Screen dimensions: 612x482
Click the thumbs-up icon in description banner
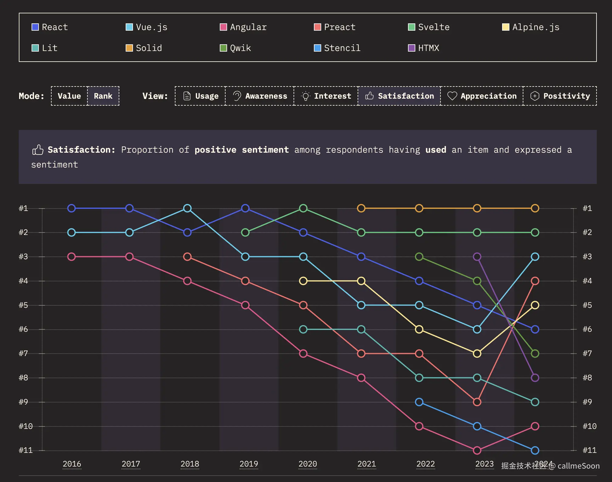[x=38, y=150]
